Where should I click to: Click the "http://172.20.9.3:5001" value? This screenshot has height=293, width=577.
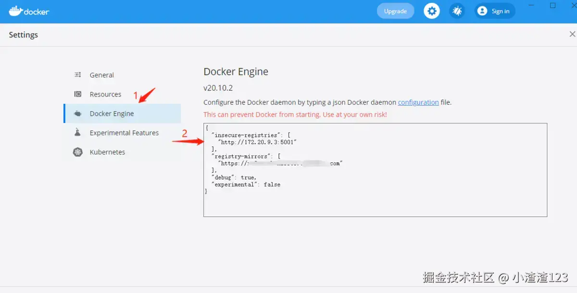[258, 143]
